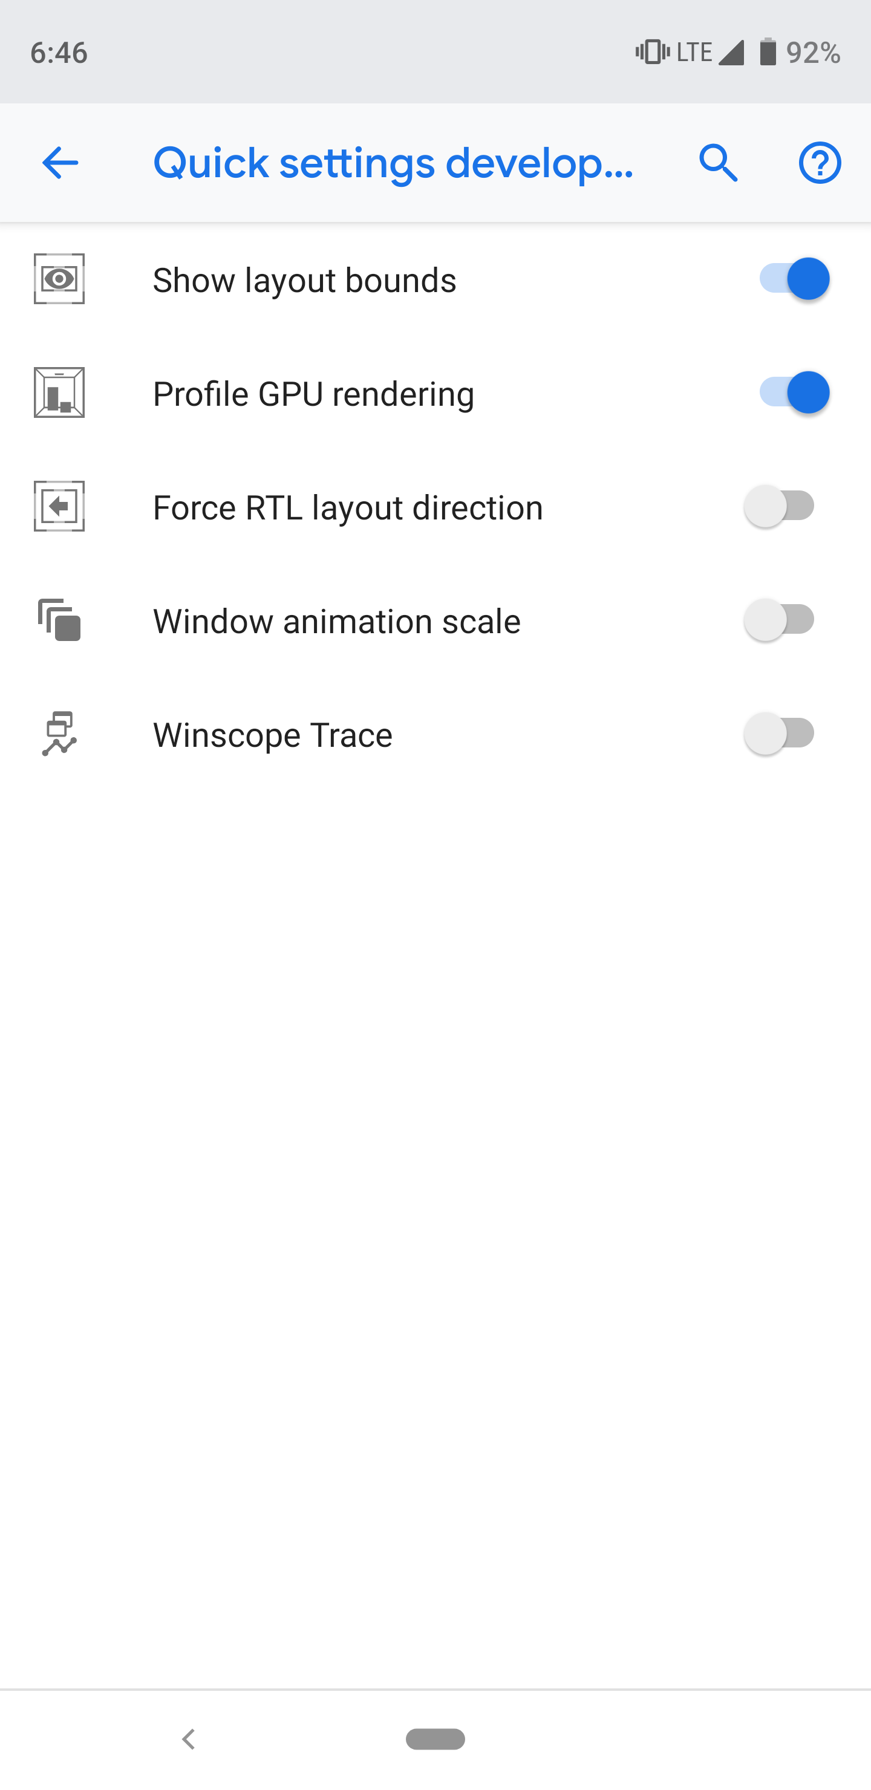Disable the Show layout bounds switch

pyautogui.click(x=793, y=279)
